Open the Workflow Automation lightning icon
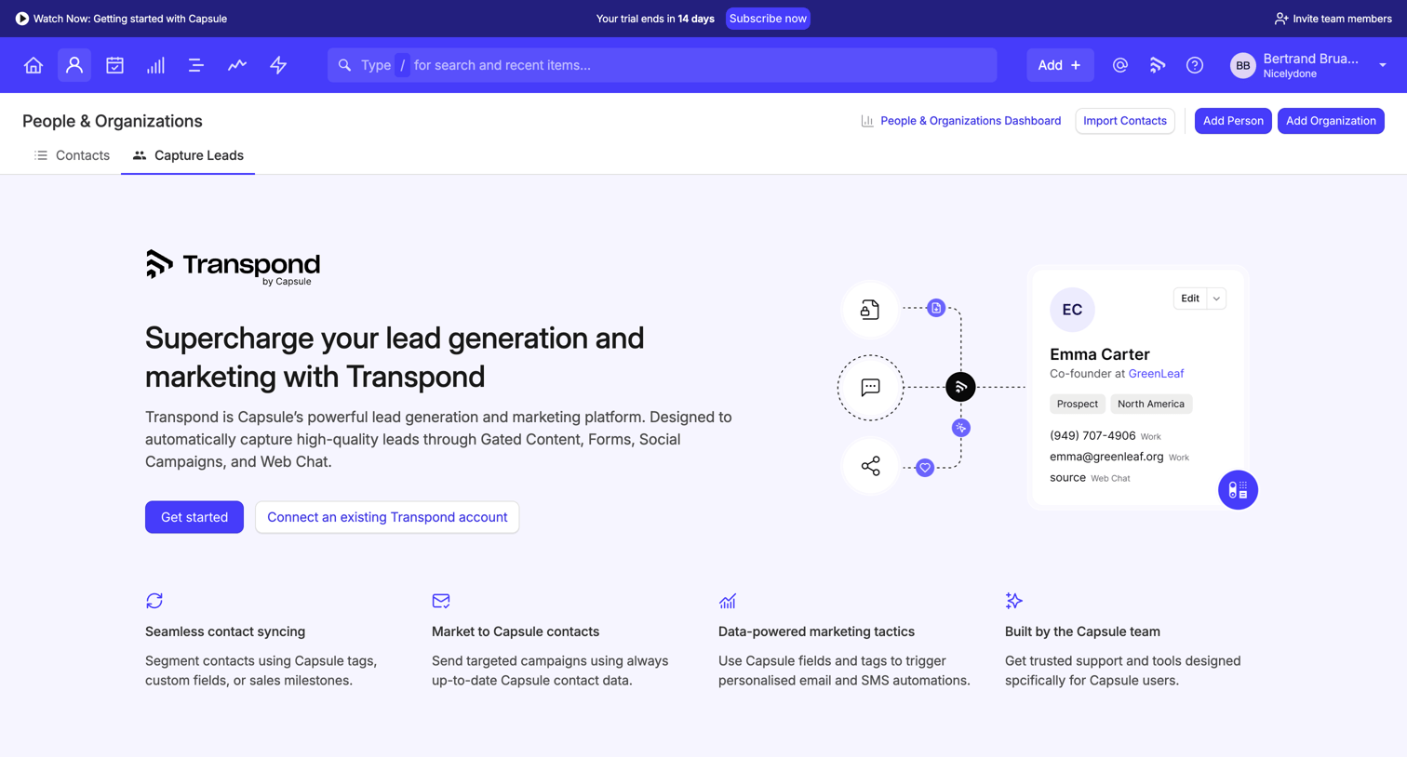The height and width of the screenshot is (757, 1407). (x=278, y=65)
